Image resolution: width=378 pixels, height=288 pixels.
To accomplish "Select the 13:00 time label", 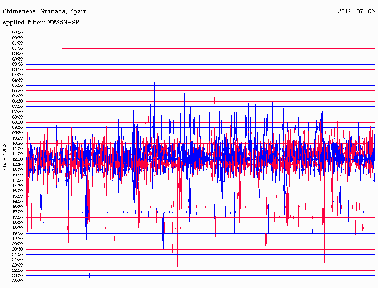I will click(17, 170).
